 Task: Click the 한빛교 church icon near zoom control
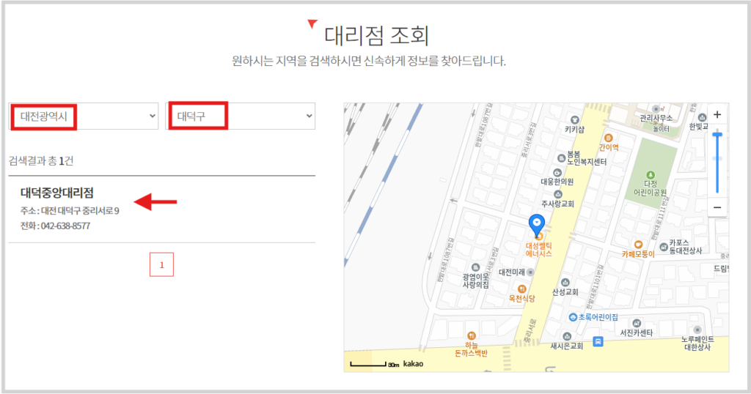702,117
